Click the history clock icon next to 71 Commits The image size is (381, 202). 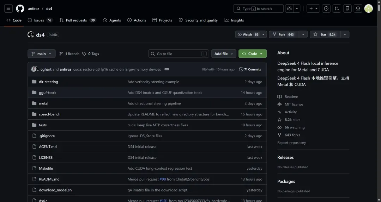(241, 69)
